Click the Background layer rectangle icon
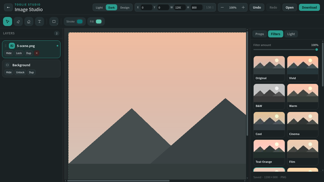The width and height of the screenshot is (324, 182). click(7, 65)
